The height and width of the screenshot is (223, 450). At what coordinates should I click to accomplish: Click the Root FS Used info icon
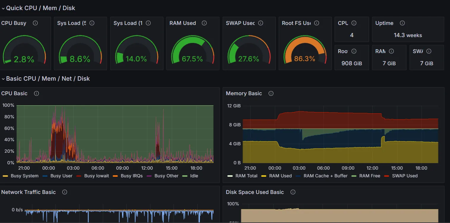317,23
